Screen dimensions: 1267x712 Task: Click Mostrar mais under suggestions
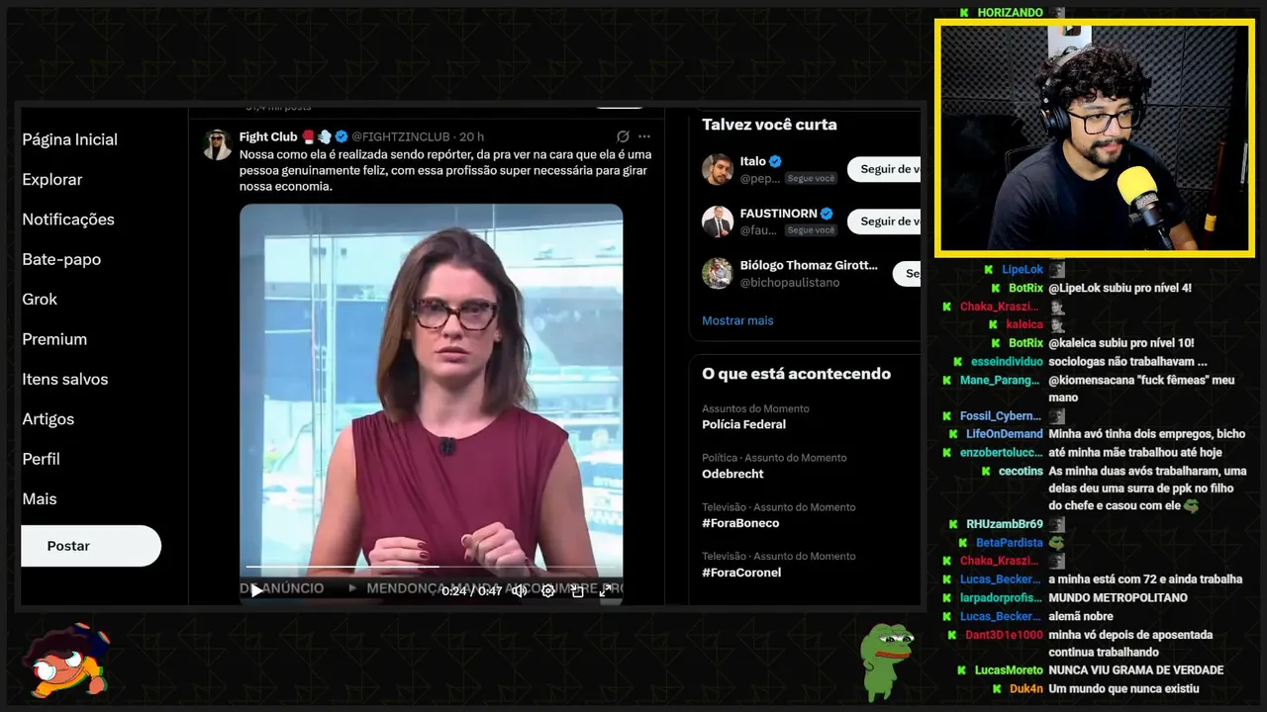[737, 320]
